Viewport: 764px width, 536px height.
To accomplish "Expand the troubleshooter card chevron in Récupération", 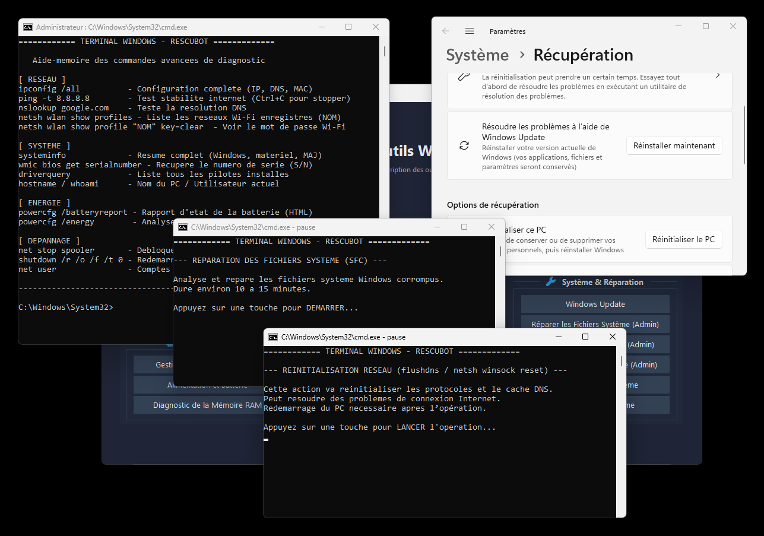I will pyautogui.click(x=718, y=75).
